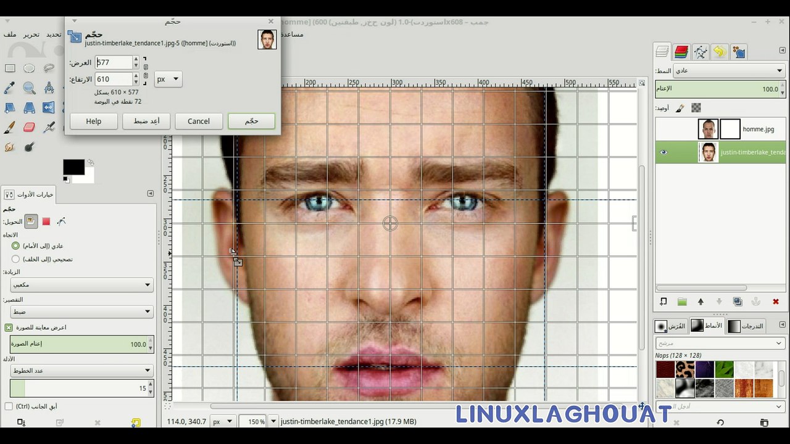Select the Ellipse Select tool
The height and width of the screenshot is (444, 790).
(29, 68)
